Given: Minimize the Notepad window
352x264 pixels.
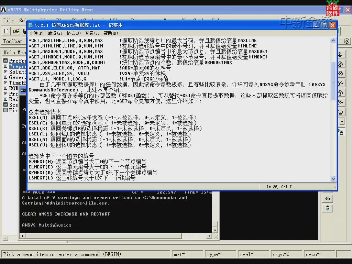Looking at the screenshot, I should point(317,25).
